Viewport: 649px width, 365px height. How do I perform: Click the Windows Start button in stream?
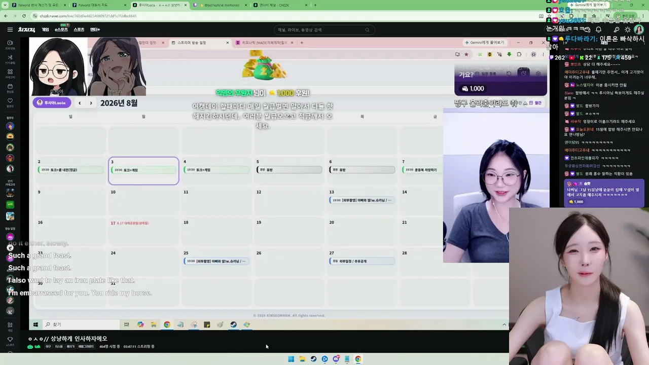pos(35,324)
